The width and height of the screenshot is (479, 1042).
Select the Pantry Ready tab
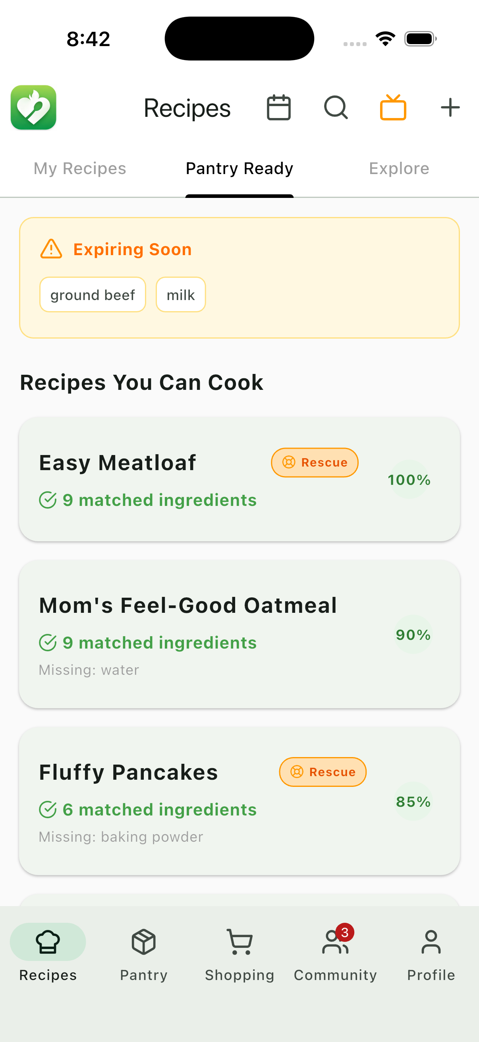coord(239,168)
